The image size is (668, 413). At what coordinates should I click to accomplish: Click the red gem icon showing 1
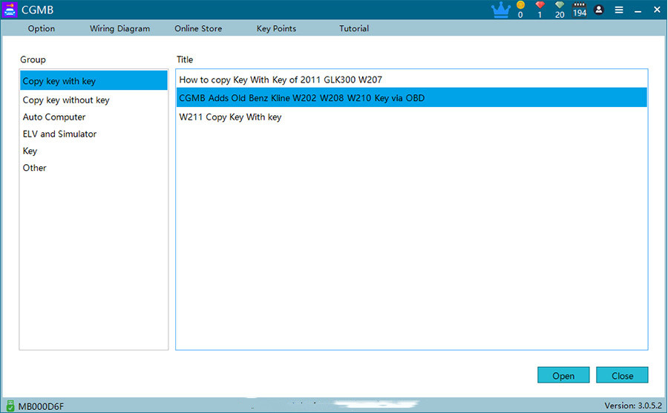coord(540,5)
